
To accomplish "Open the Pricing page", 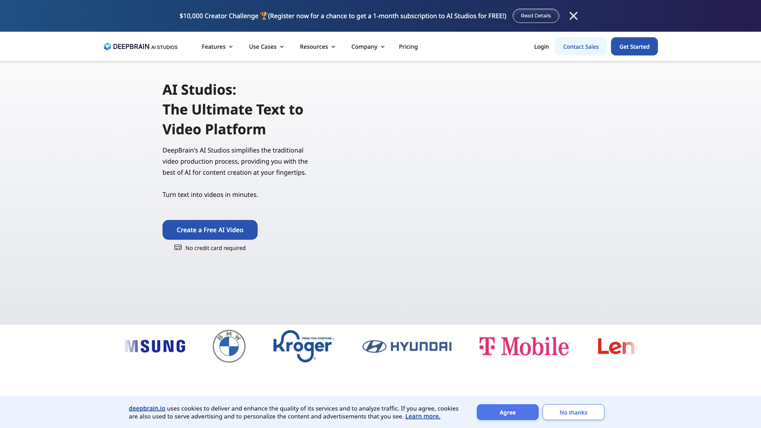I will click(408, 47).
